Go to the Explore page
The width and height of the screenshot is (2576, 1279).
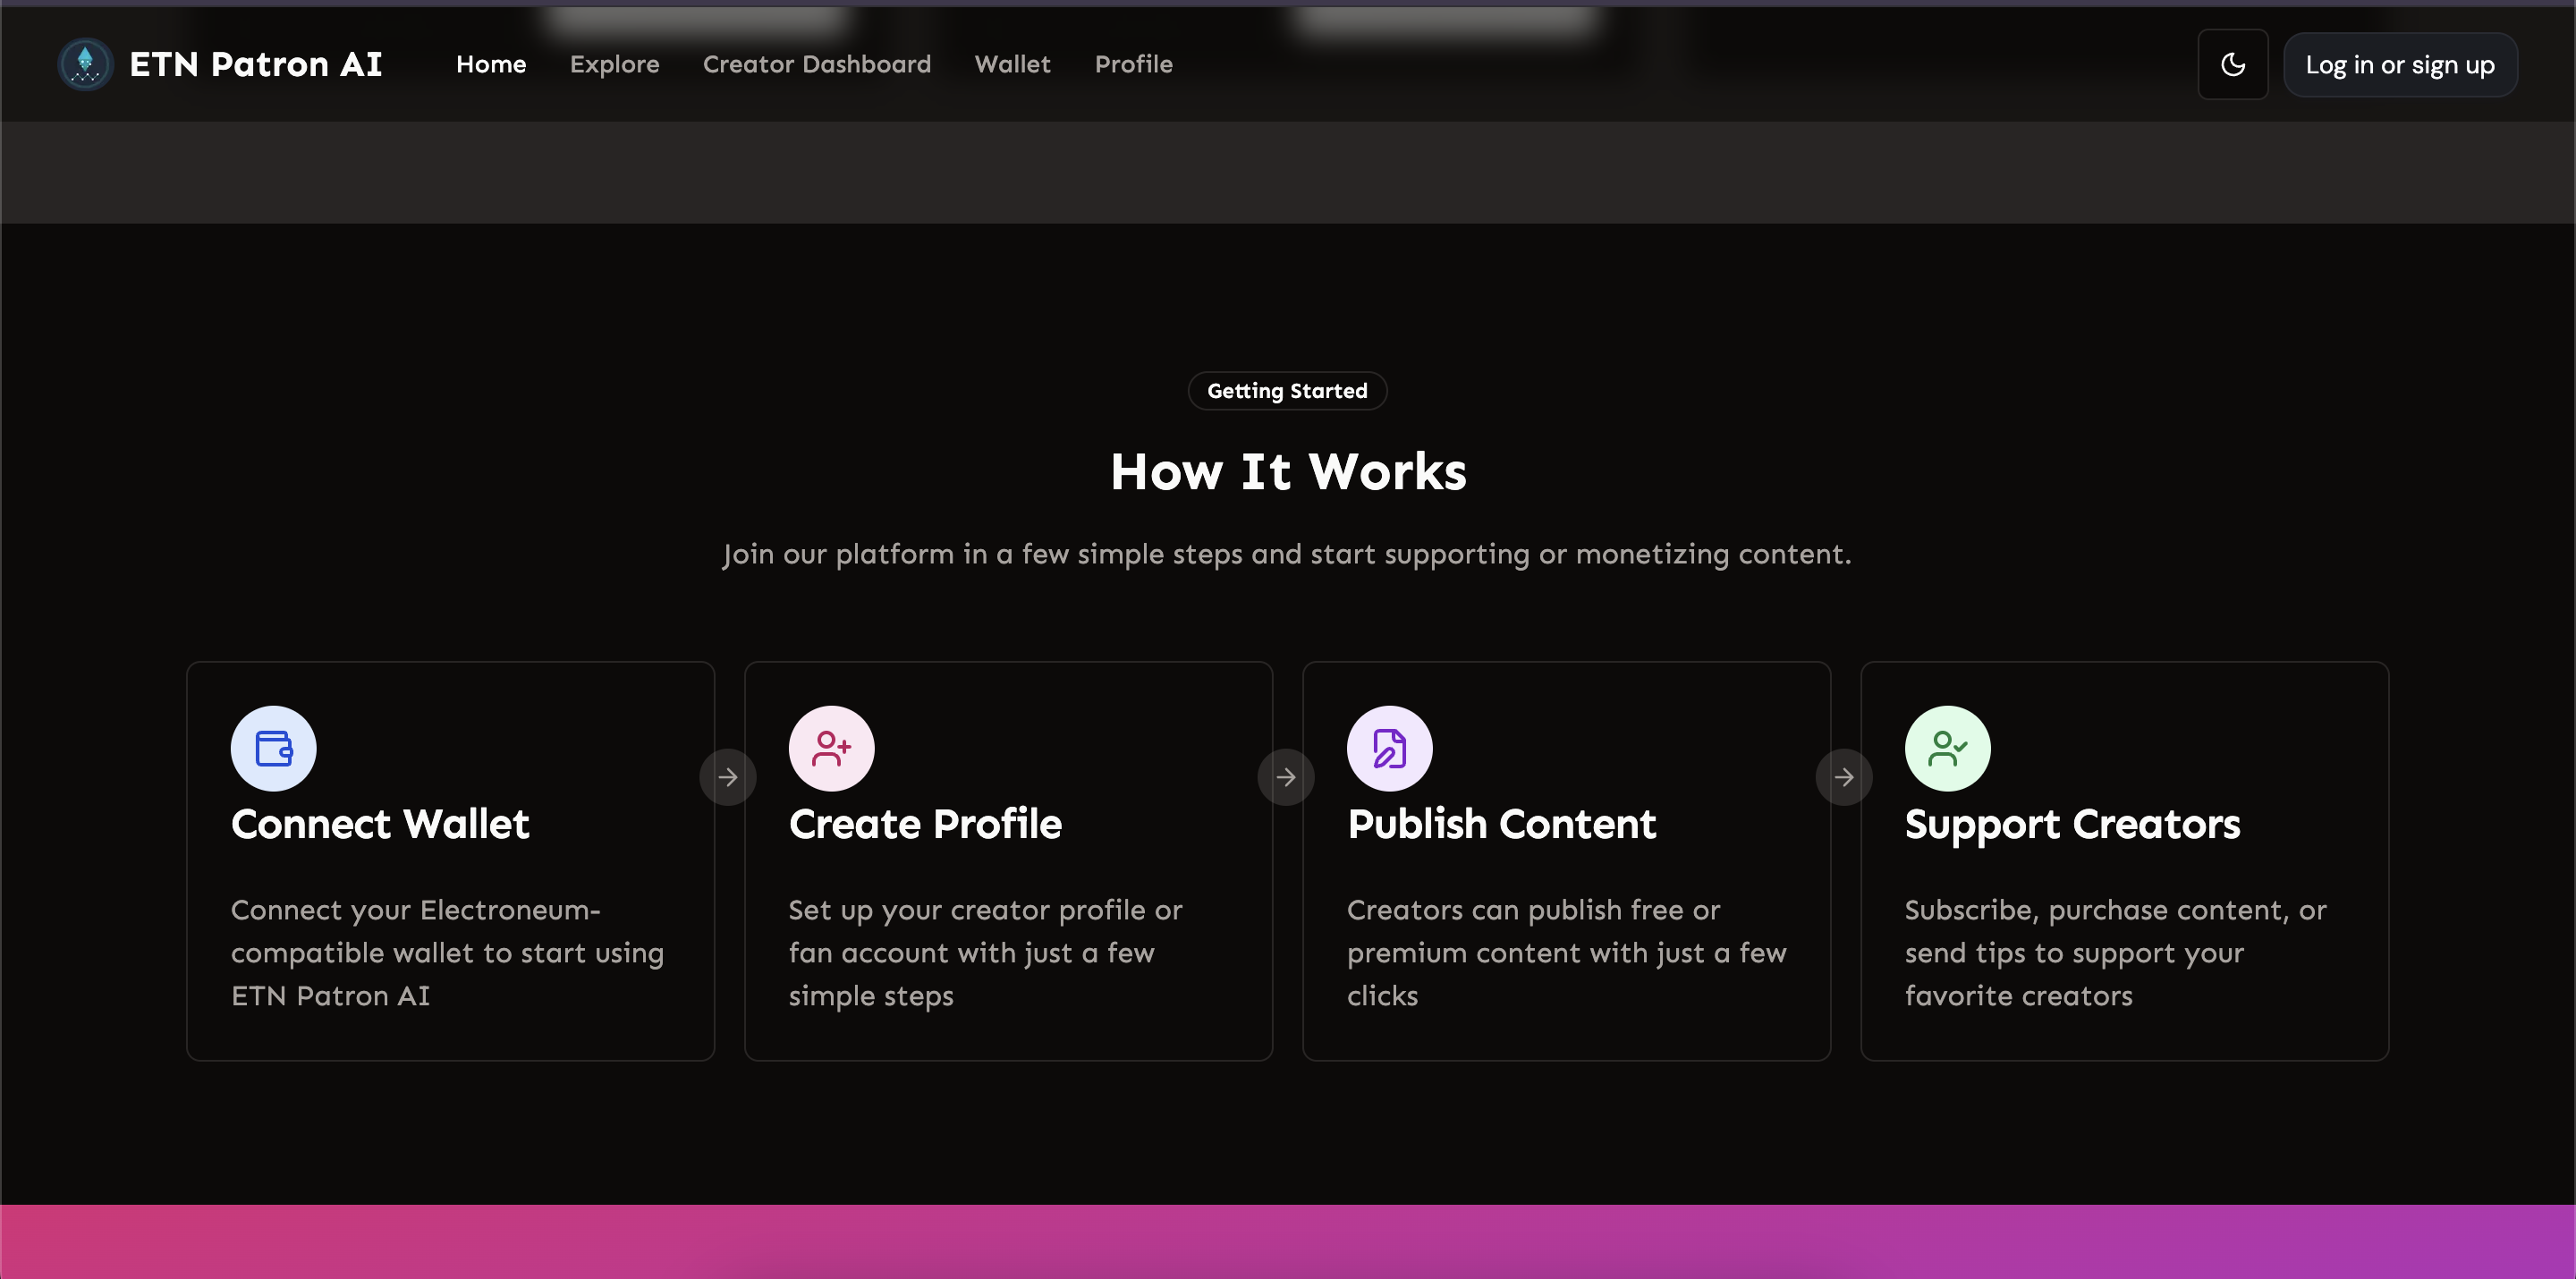pos(614,64)
